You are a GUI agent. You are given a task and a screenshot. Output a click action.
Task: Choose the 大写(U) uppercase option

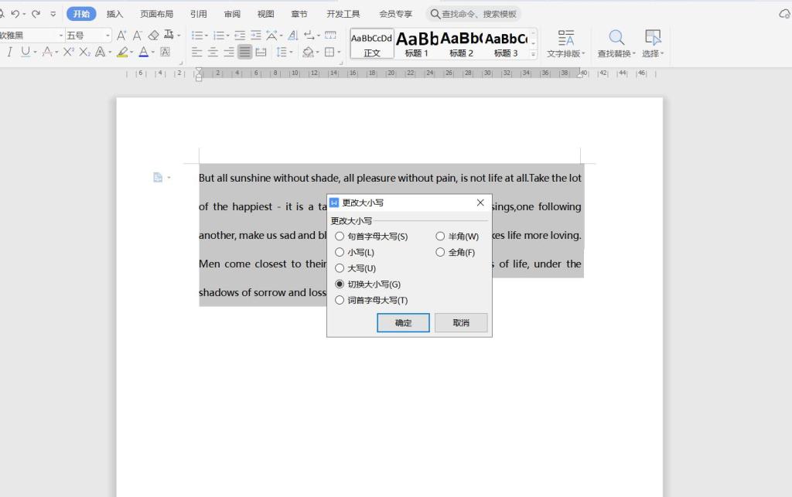[x=340, y=268]
